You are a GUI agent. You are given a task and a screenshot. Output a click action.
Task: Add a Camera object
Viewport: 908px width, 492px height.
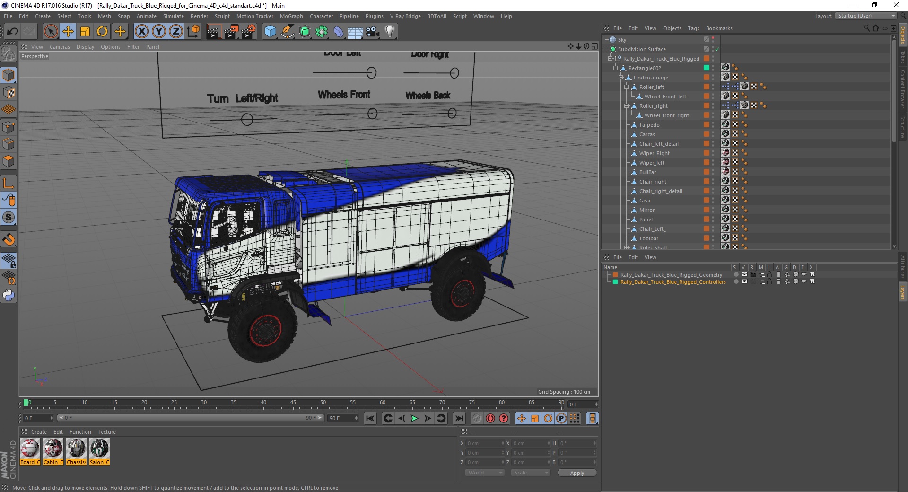point(373,32)
